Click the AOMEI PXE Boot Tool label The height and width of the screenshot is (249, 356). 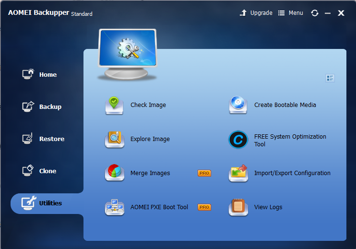coord(159,207)
